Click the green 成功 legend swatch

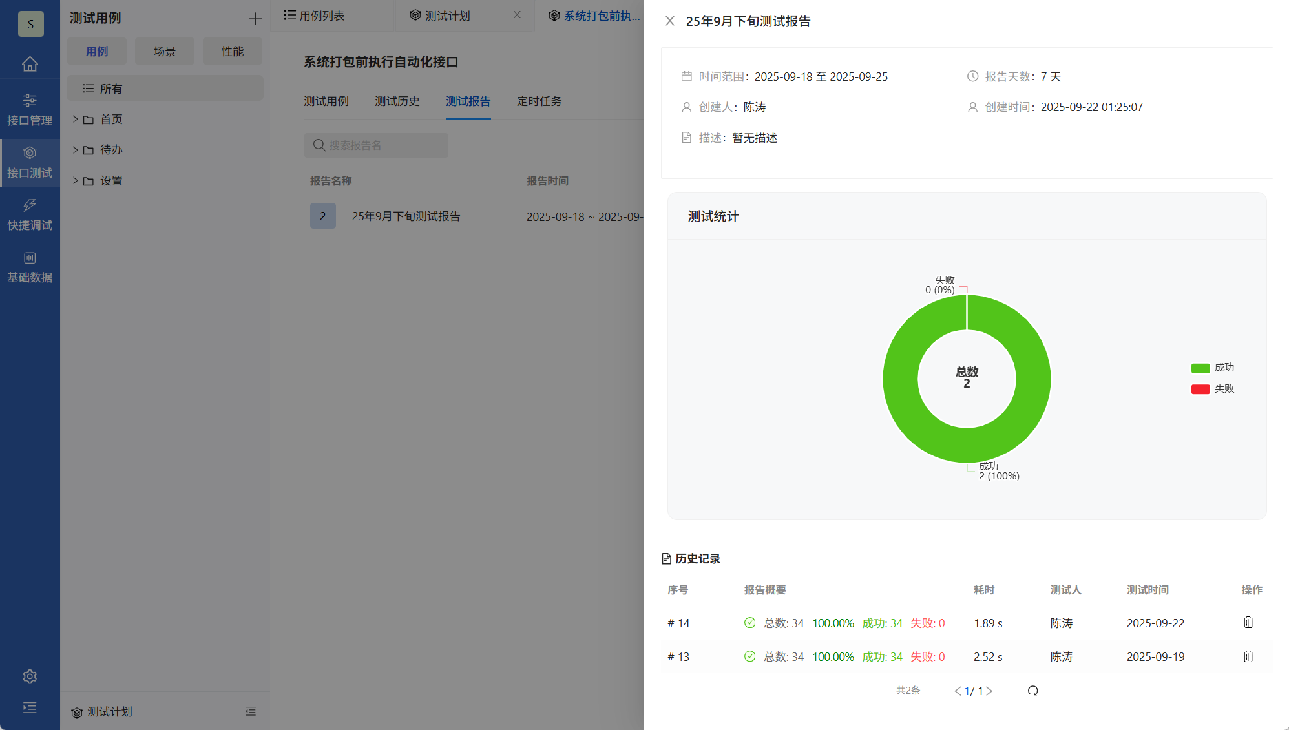[x=1200, y=368]
